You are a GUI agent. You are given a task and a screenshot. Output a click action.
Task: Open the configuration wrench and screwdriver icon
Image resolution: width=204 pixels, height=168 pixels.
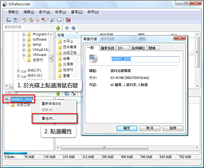coord(52,20)
